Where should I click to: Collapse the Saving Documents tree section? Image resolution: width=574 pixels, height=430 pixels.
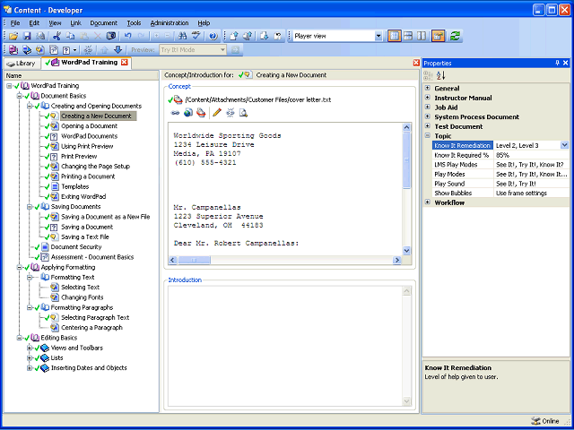tap(29, 207)
